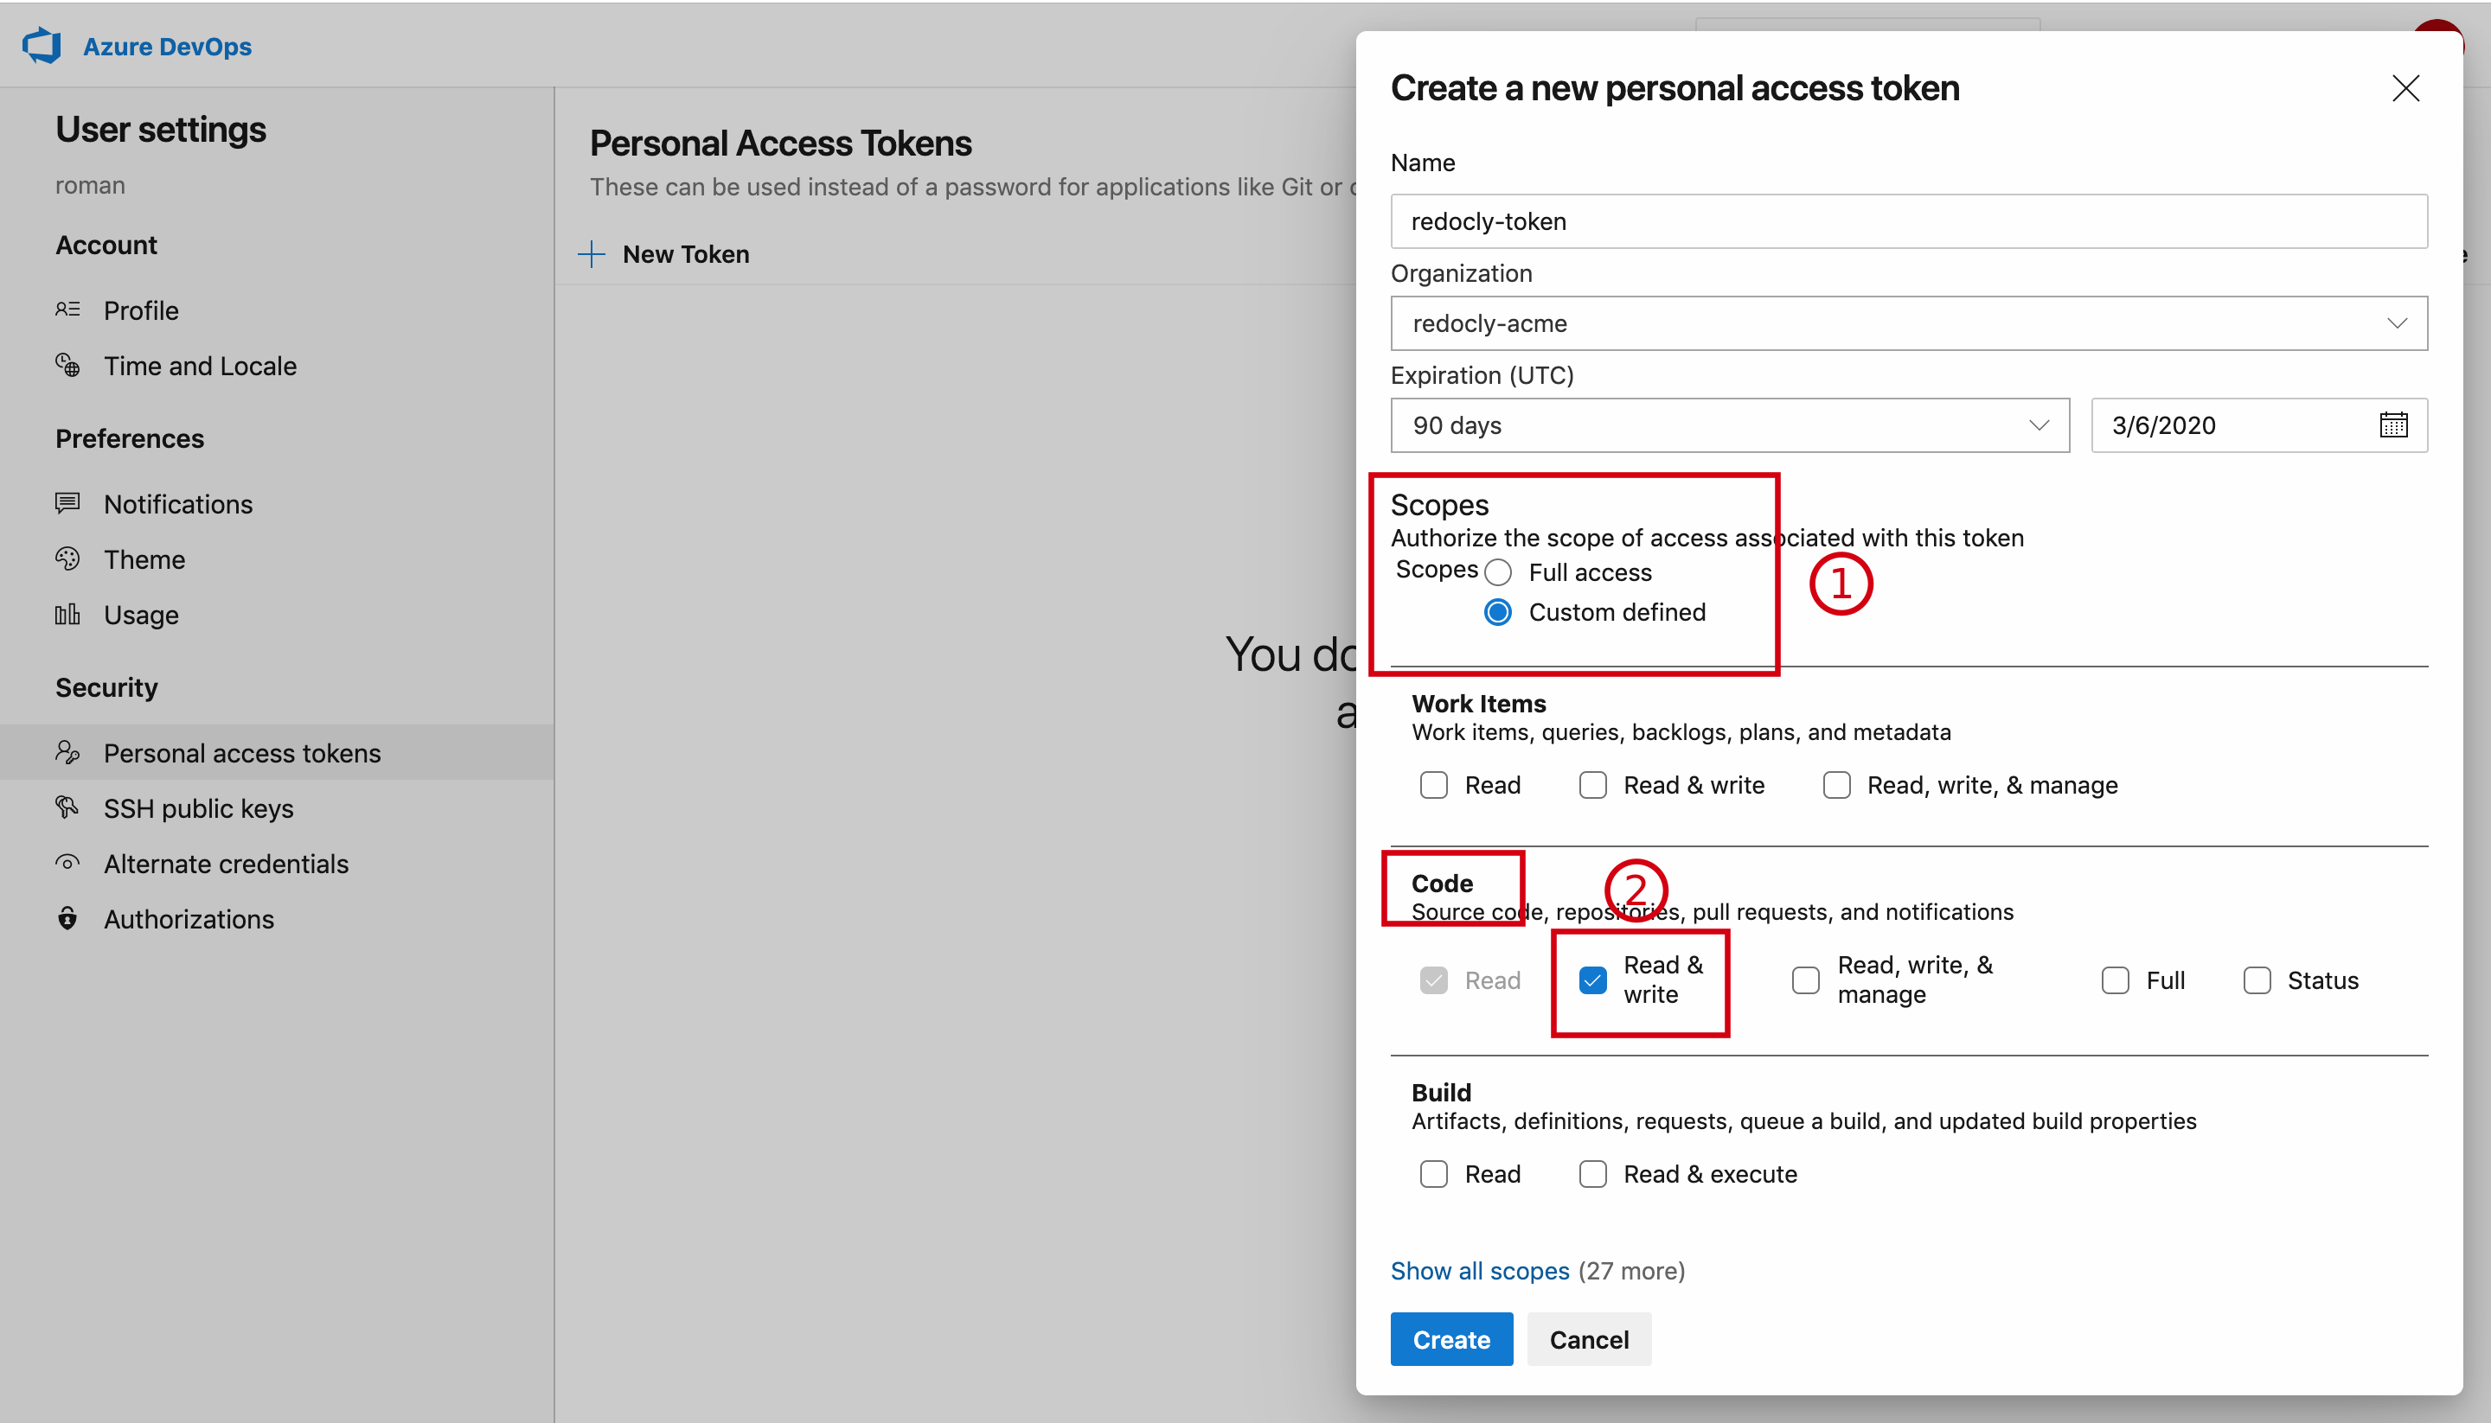Open Authorizations page
This screenshot has width=2491, height=1423.
[189, 919]
